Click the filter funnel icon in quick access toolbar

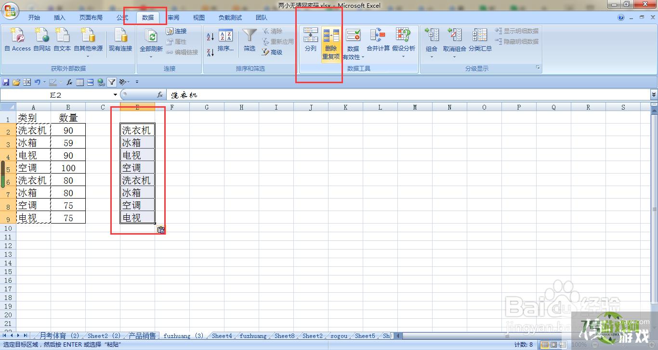tap(112, 82)
